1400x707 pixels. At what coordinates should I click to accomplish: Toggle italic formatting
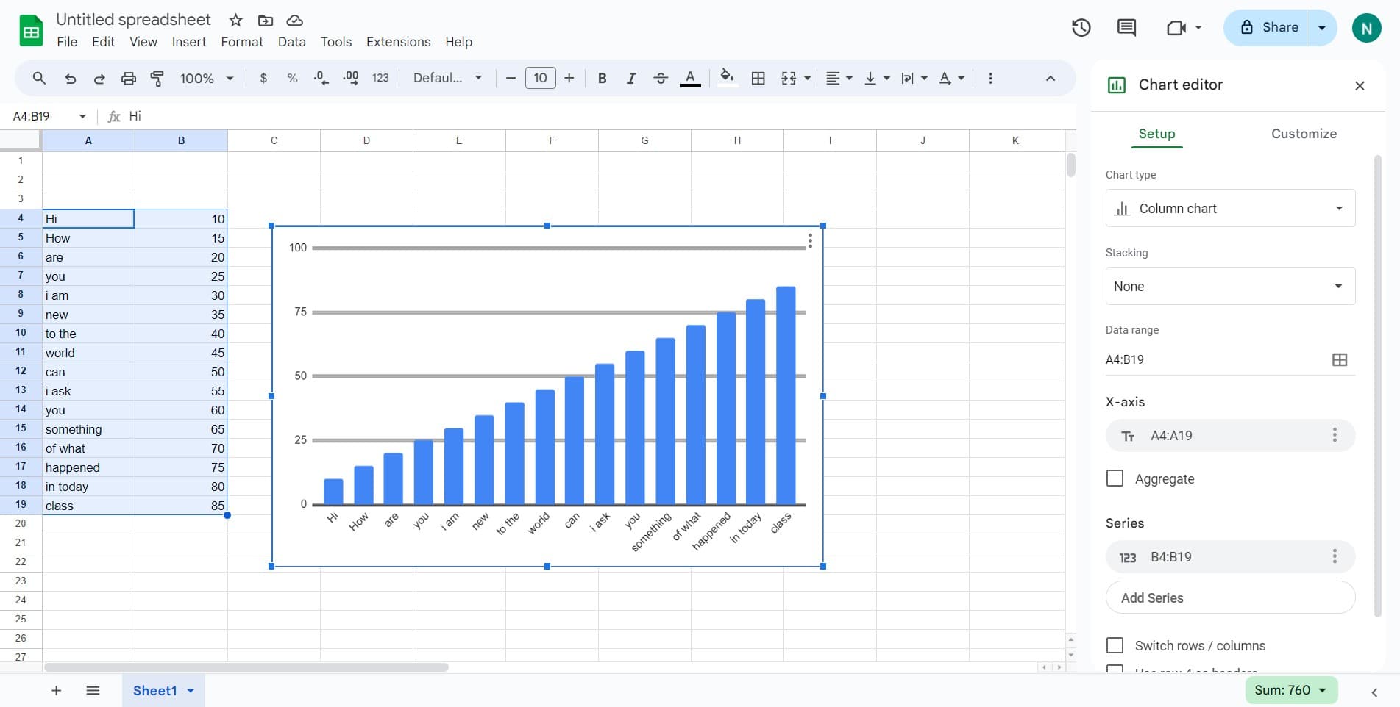click(631, 78)
